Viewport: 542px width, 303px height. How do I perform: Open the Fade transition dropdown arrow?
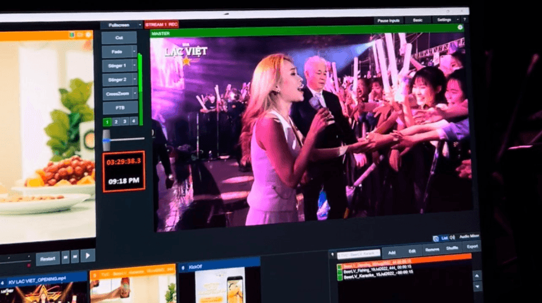click(x=135, y=52)
